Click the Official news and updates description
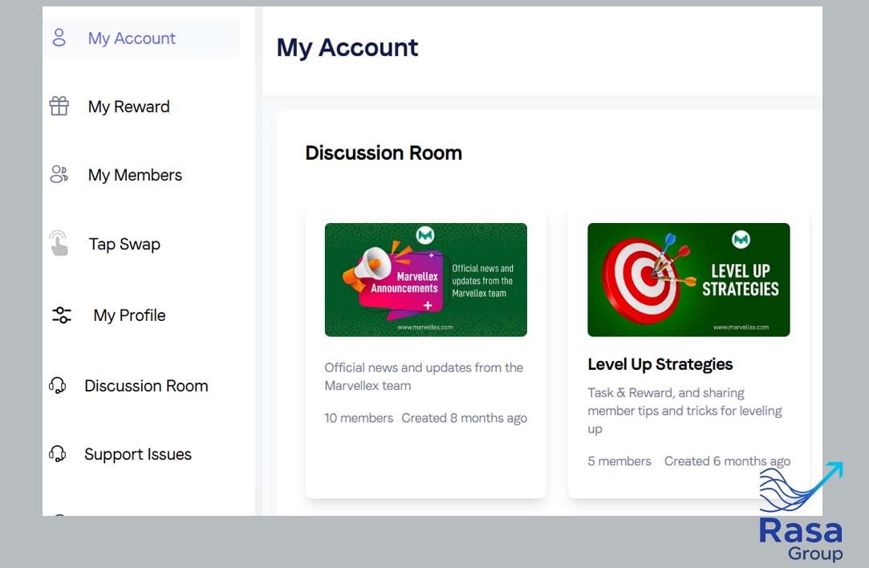 [424, 376]
